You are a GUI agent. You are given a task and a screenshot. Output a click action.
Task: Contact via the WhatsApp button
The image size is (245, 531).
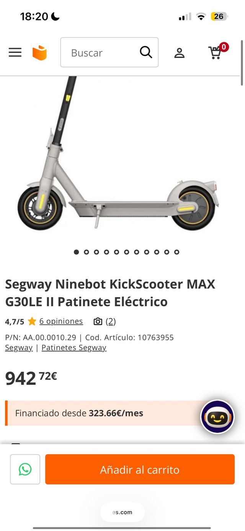tap(25, 469)
